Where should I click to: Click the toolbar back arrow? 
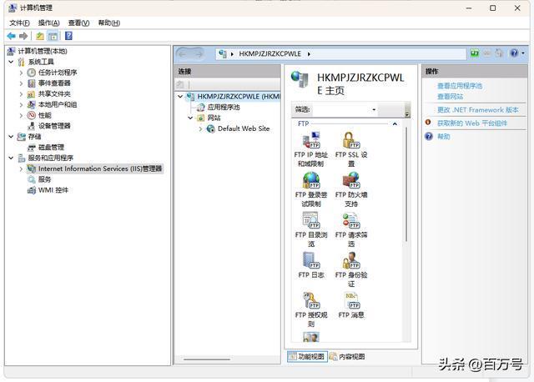(11, 36)
